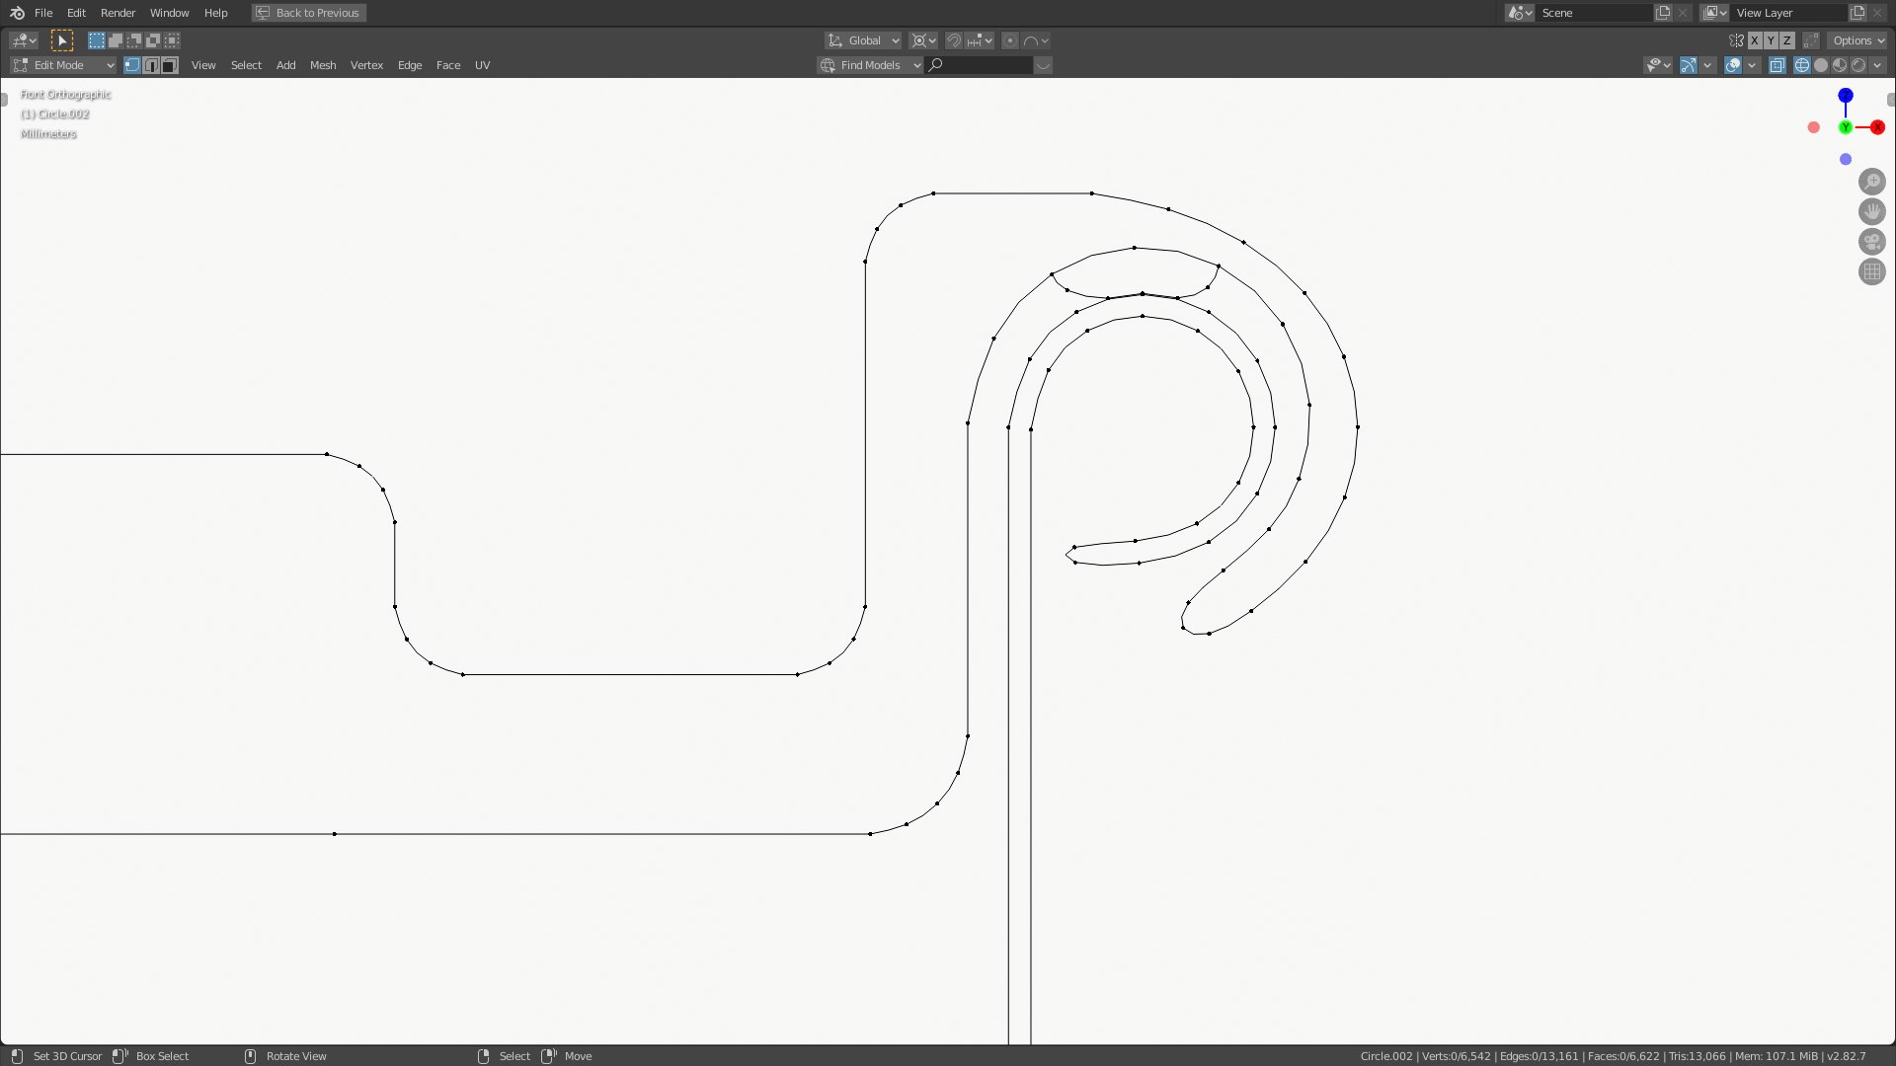Toggle snapping magnet

954,40
